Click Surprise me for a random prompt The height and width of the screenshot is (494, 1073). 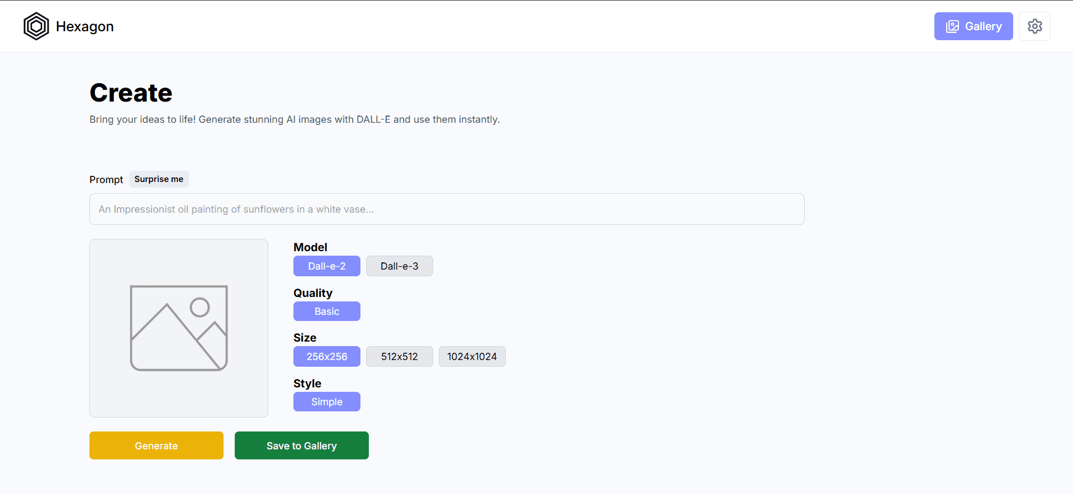[159, 179]
